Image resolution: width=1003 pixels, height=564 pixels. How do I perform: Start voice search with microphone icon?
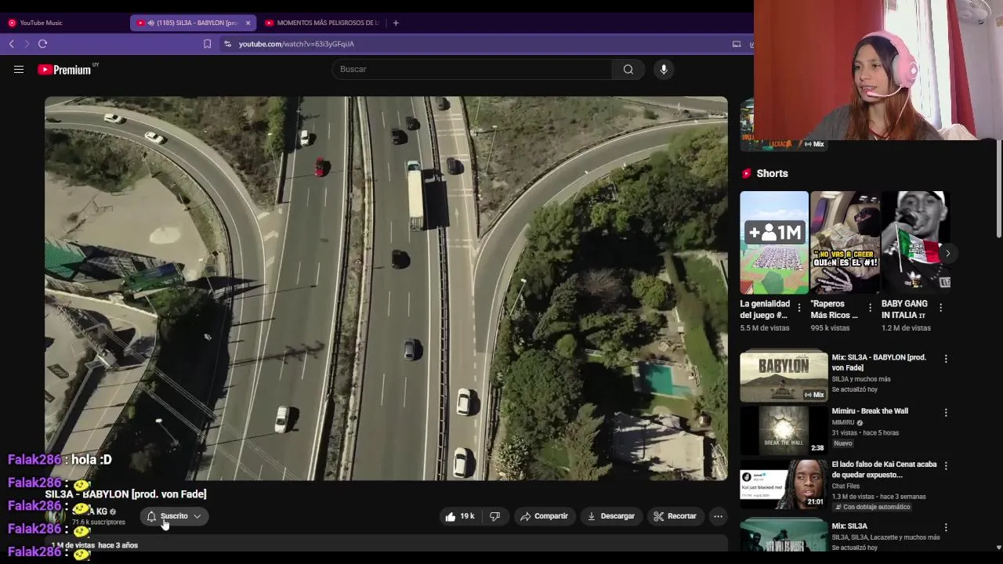tap(664, 70)
